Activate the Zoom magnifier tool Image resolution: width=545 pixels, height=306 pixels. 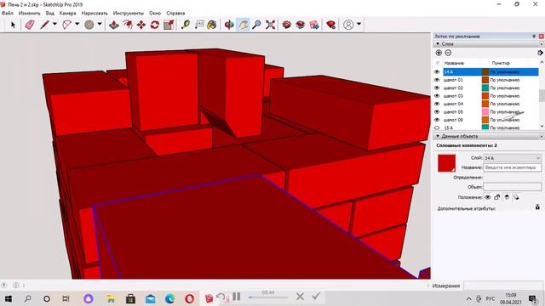[256, 25]
